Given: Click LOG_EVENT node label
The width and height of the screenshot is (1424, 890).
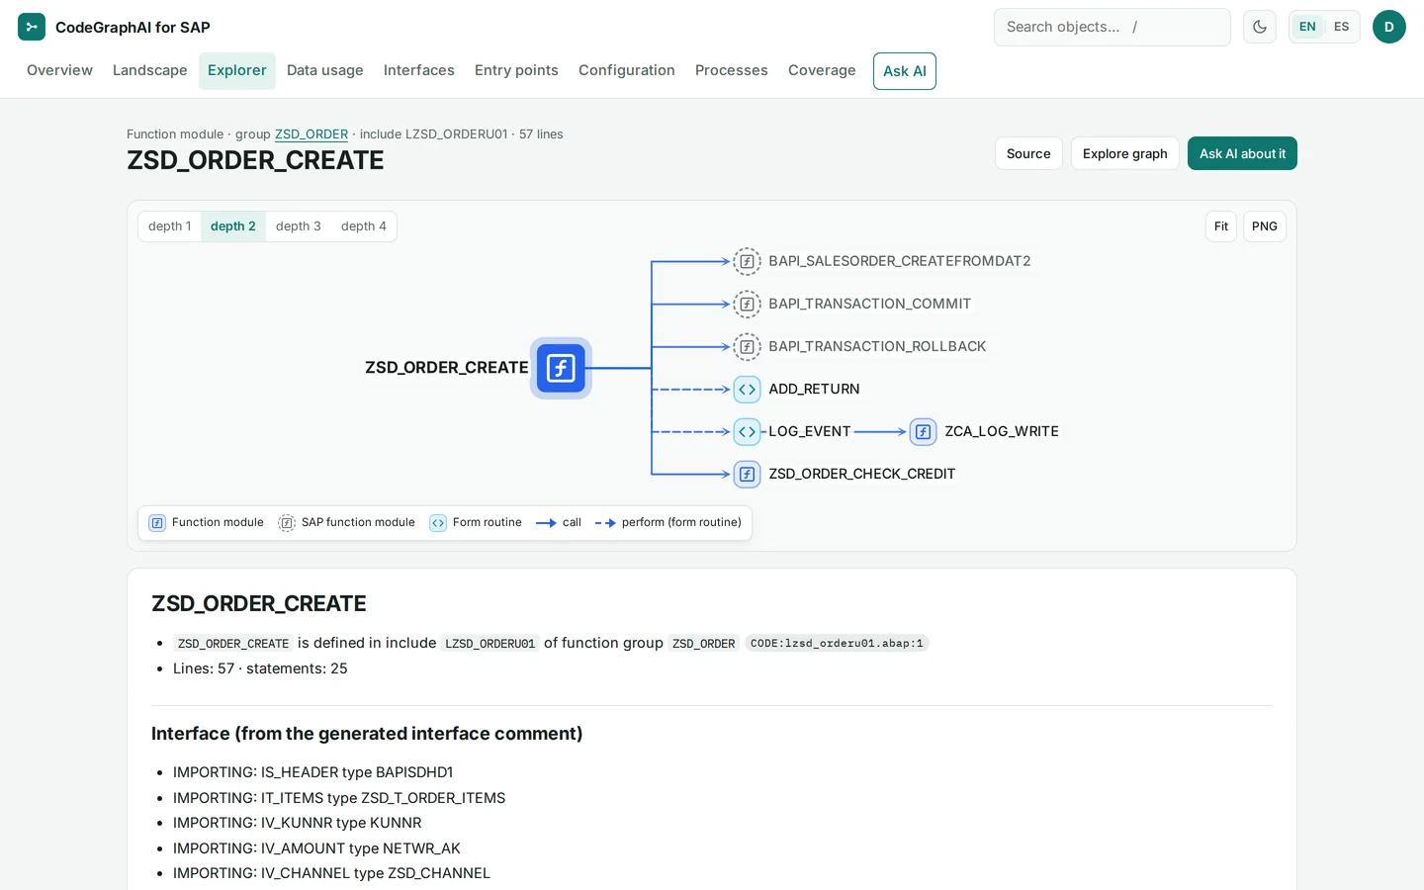Looking at the screenshot, I should pyautogui.click(x=810, y=432).
